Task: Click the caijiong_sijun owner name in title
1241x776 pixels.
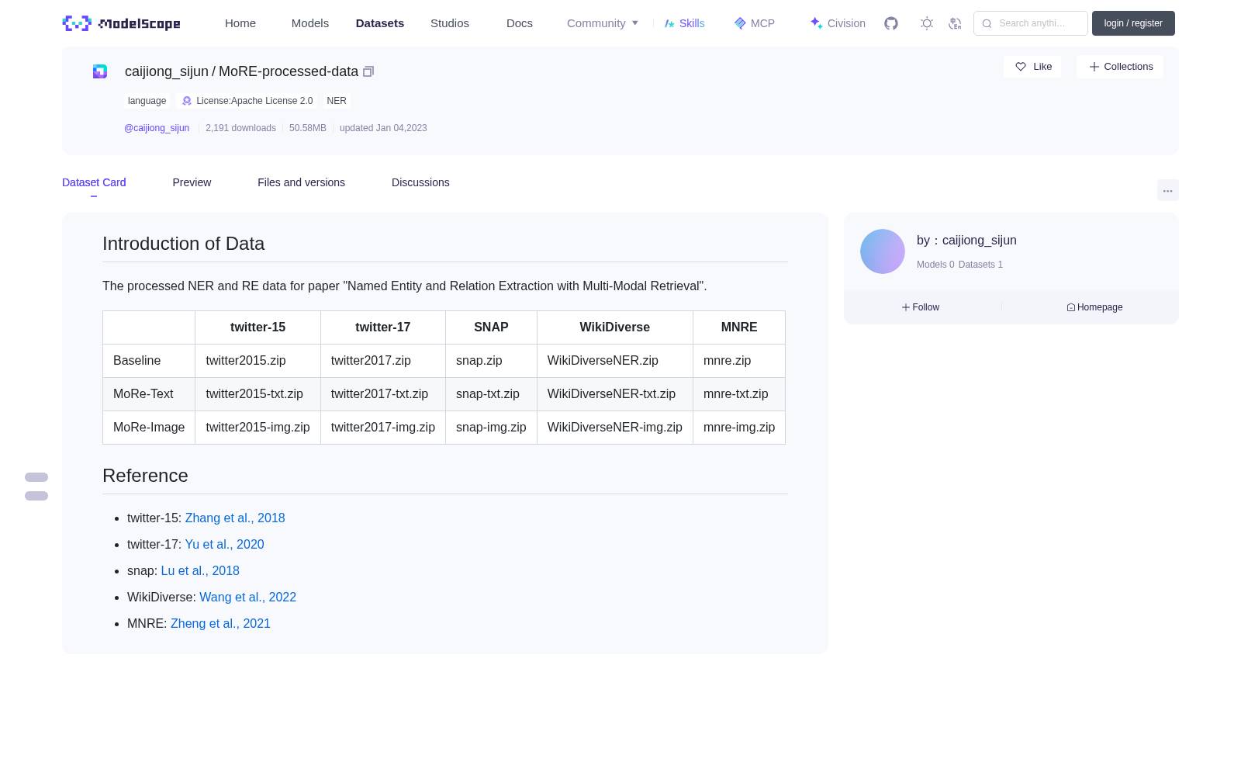Action: click(167, 71)
